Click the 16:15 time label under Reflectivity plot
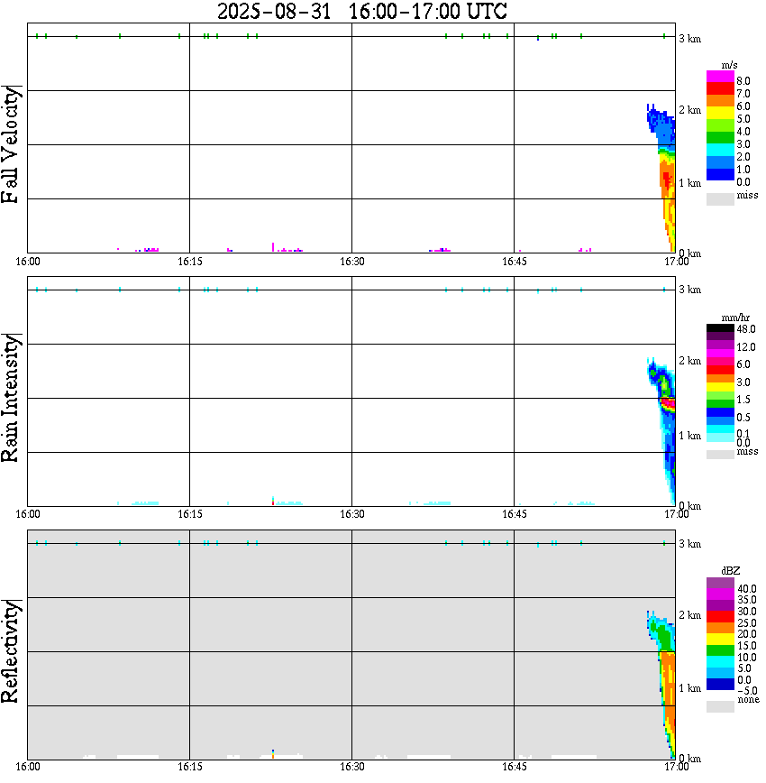766x783 pixels. click(x=190, y=767)
